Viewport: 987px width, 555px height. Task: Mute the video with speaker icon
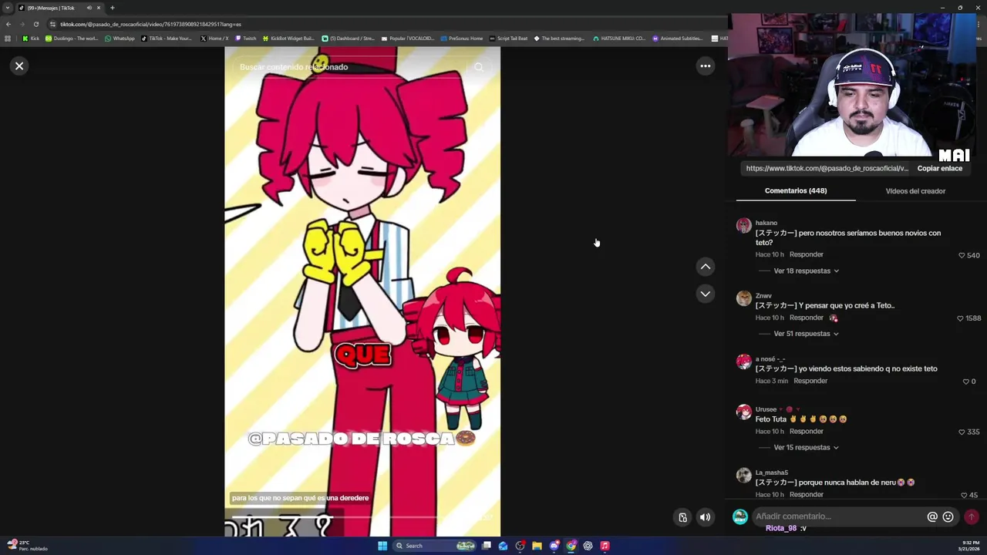coord(705,517)
